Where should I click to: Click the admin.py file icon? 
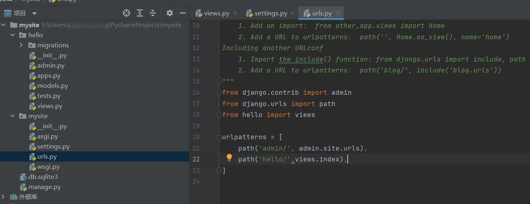pos(33,66)
